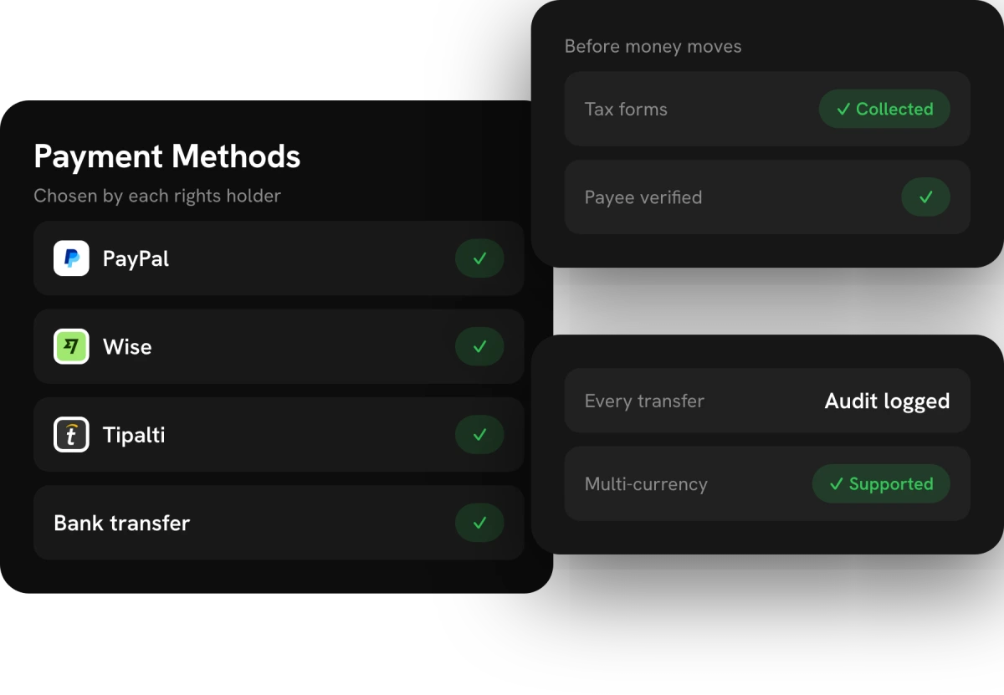Click the Every transfer label
This screenshot has height=695, width=1004.
coord(644,401)
